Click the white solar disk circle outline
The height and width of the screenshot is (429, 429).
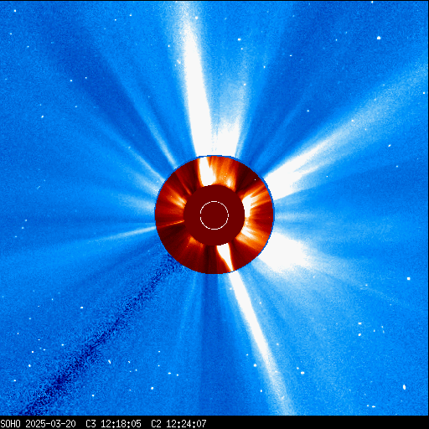[x=214, y=215]
